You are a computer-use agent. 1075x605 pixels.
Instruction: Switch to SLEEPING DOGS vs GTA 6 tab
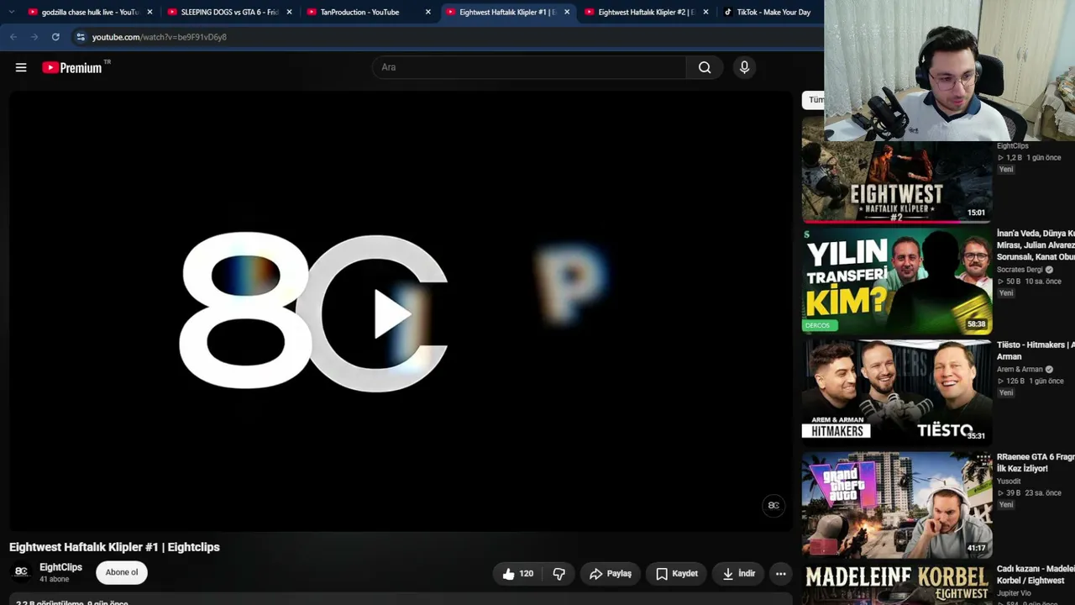(x=229, y=13)
